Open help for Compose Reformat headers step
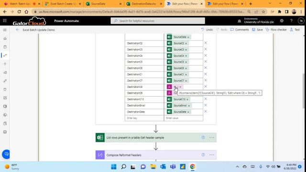306x172 pixels. click(x=203, y=155)
